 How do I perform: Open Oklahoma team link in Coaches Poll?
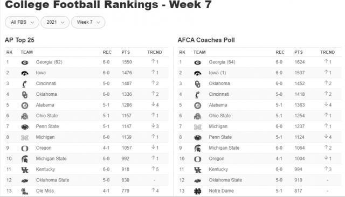point(219,83)
